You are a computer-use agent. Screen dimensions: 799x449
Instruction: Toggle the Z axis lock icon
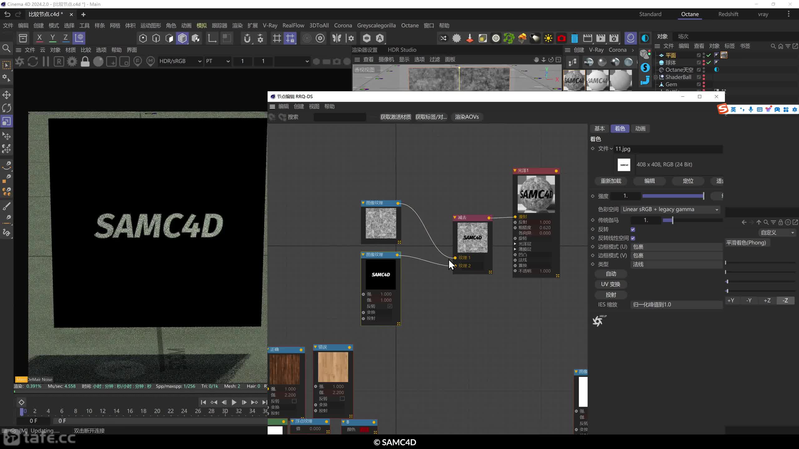coord(66,38)
